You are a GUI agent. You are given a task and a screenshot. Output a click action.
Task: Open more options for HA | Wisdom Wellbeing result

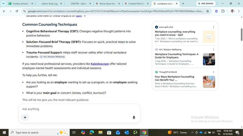click(213, 50)
